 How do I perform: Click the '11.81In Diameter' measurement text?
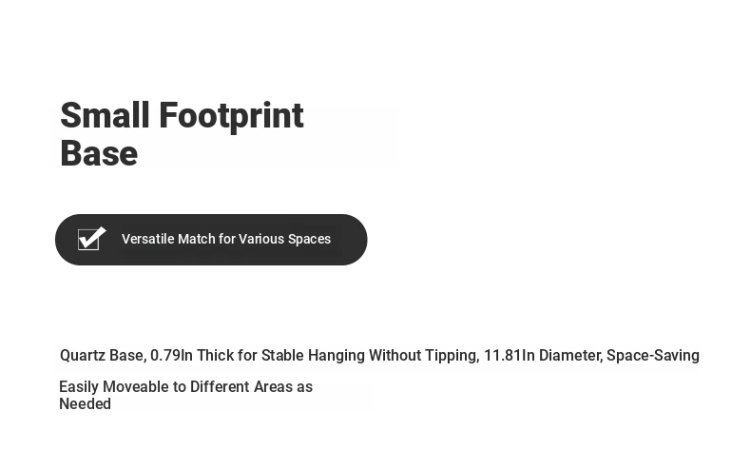point(543,356)
